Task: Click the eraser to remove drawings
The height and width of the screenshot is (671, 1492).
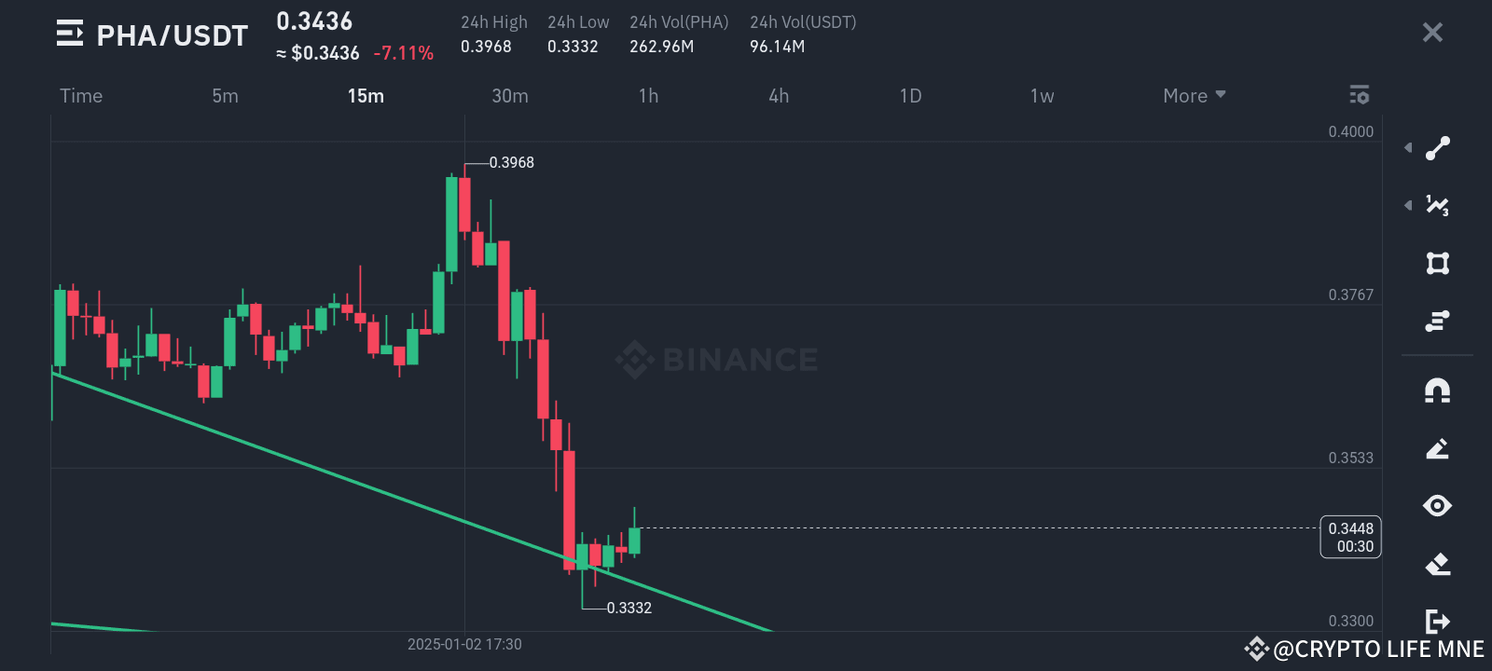Action: coord(1439,563)
